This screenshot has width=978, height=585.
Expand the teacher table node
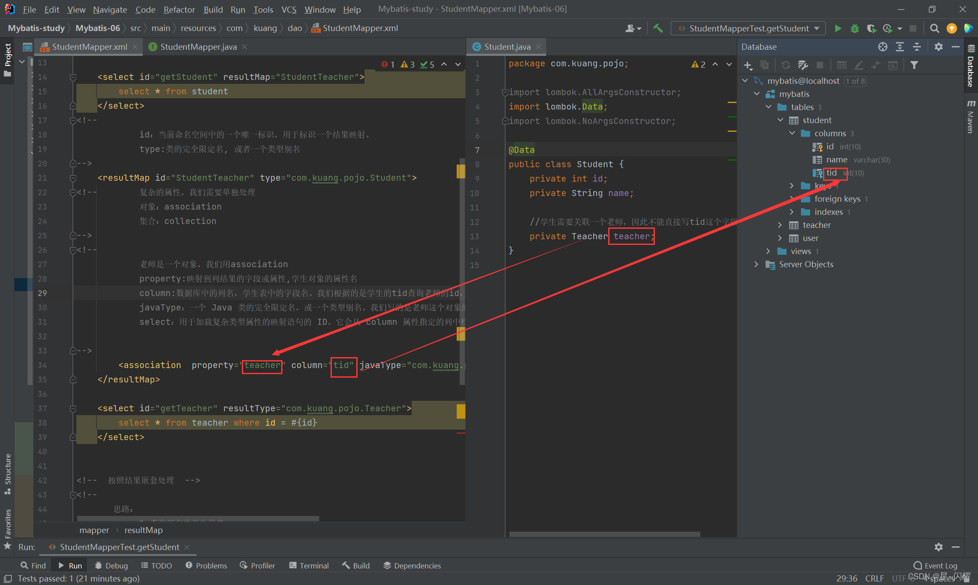780,225
